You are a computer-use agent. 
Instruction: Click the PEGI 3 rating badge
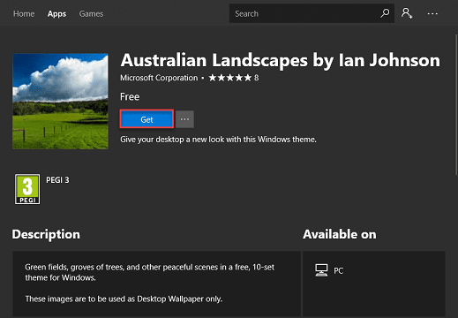[x=27, y=189]
